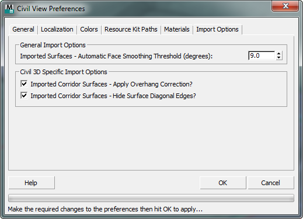The image size is (303, 219).
Task: Go to Resource Kit Paths tab
Action: [131, 29]
